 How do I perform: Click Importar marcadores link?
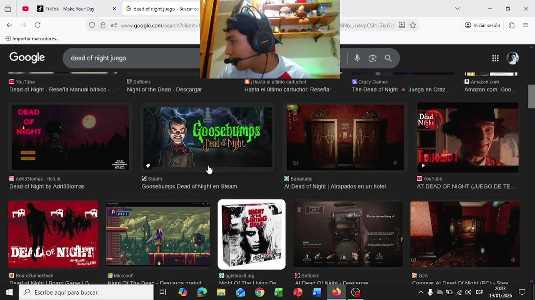tap(32, 39)
